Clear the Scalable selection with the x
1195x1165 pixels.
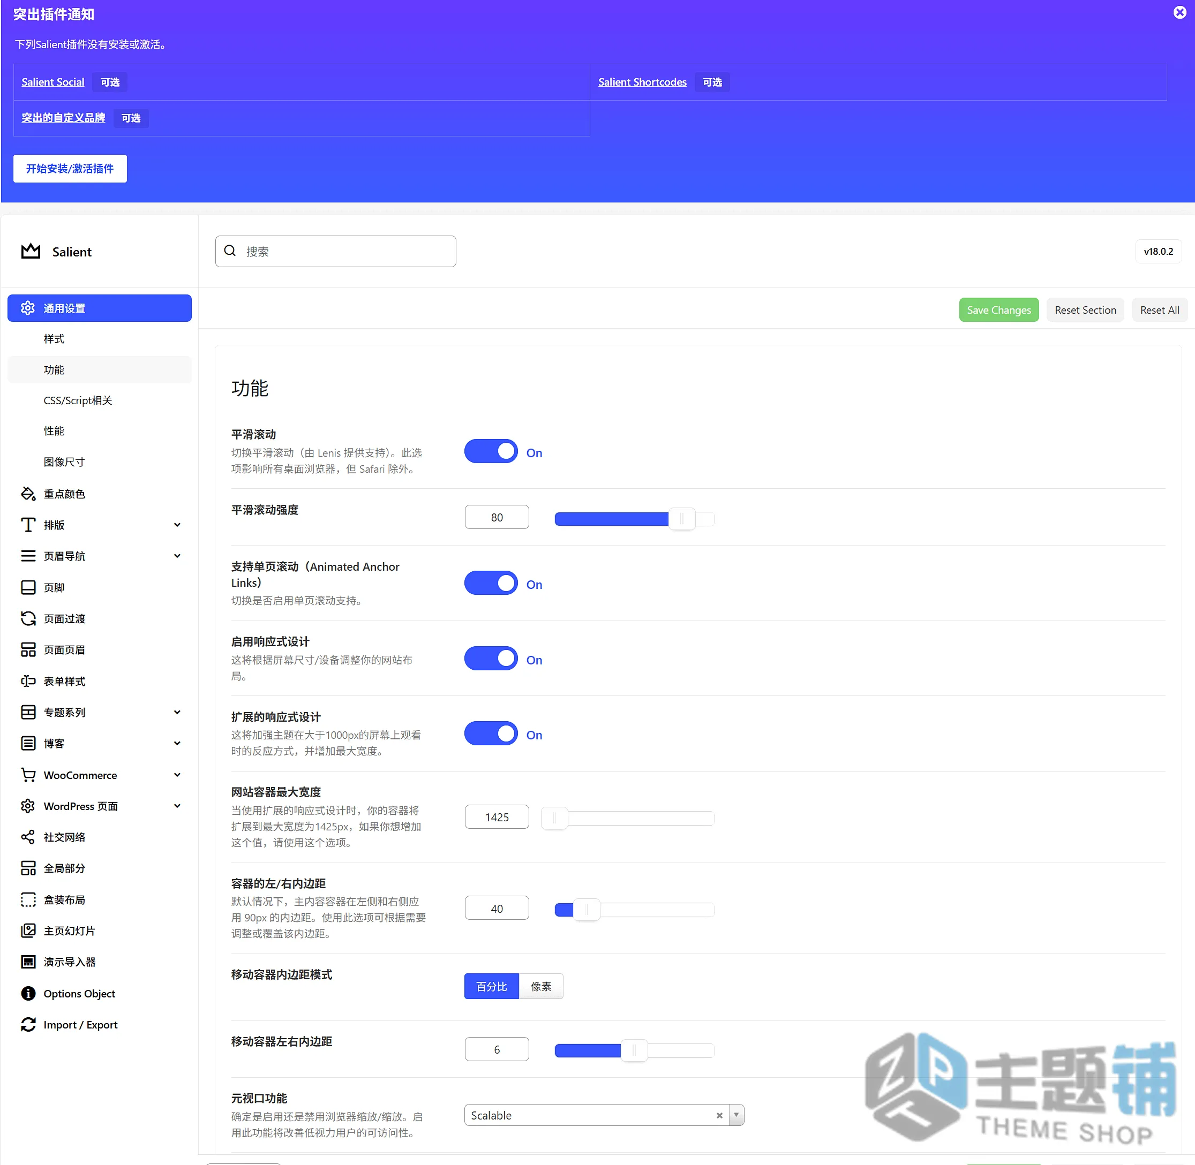click(x=719, y=1115)
